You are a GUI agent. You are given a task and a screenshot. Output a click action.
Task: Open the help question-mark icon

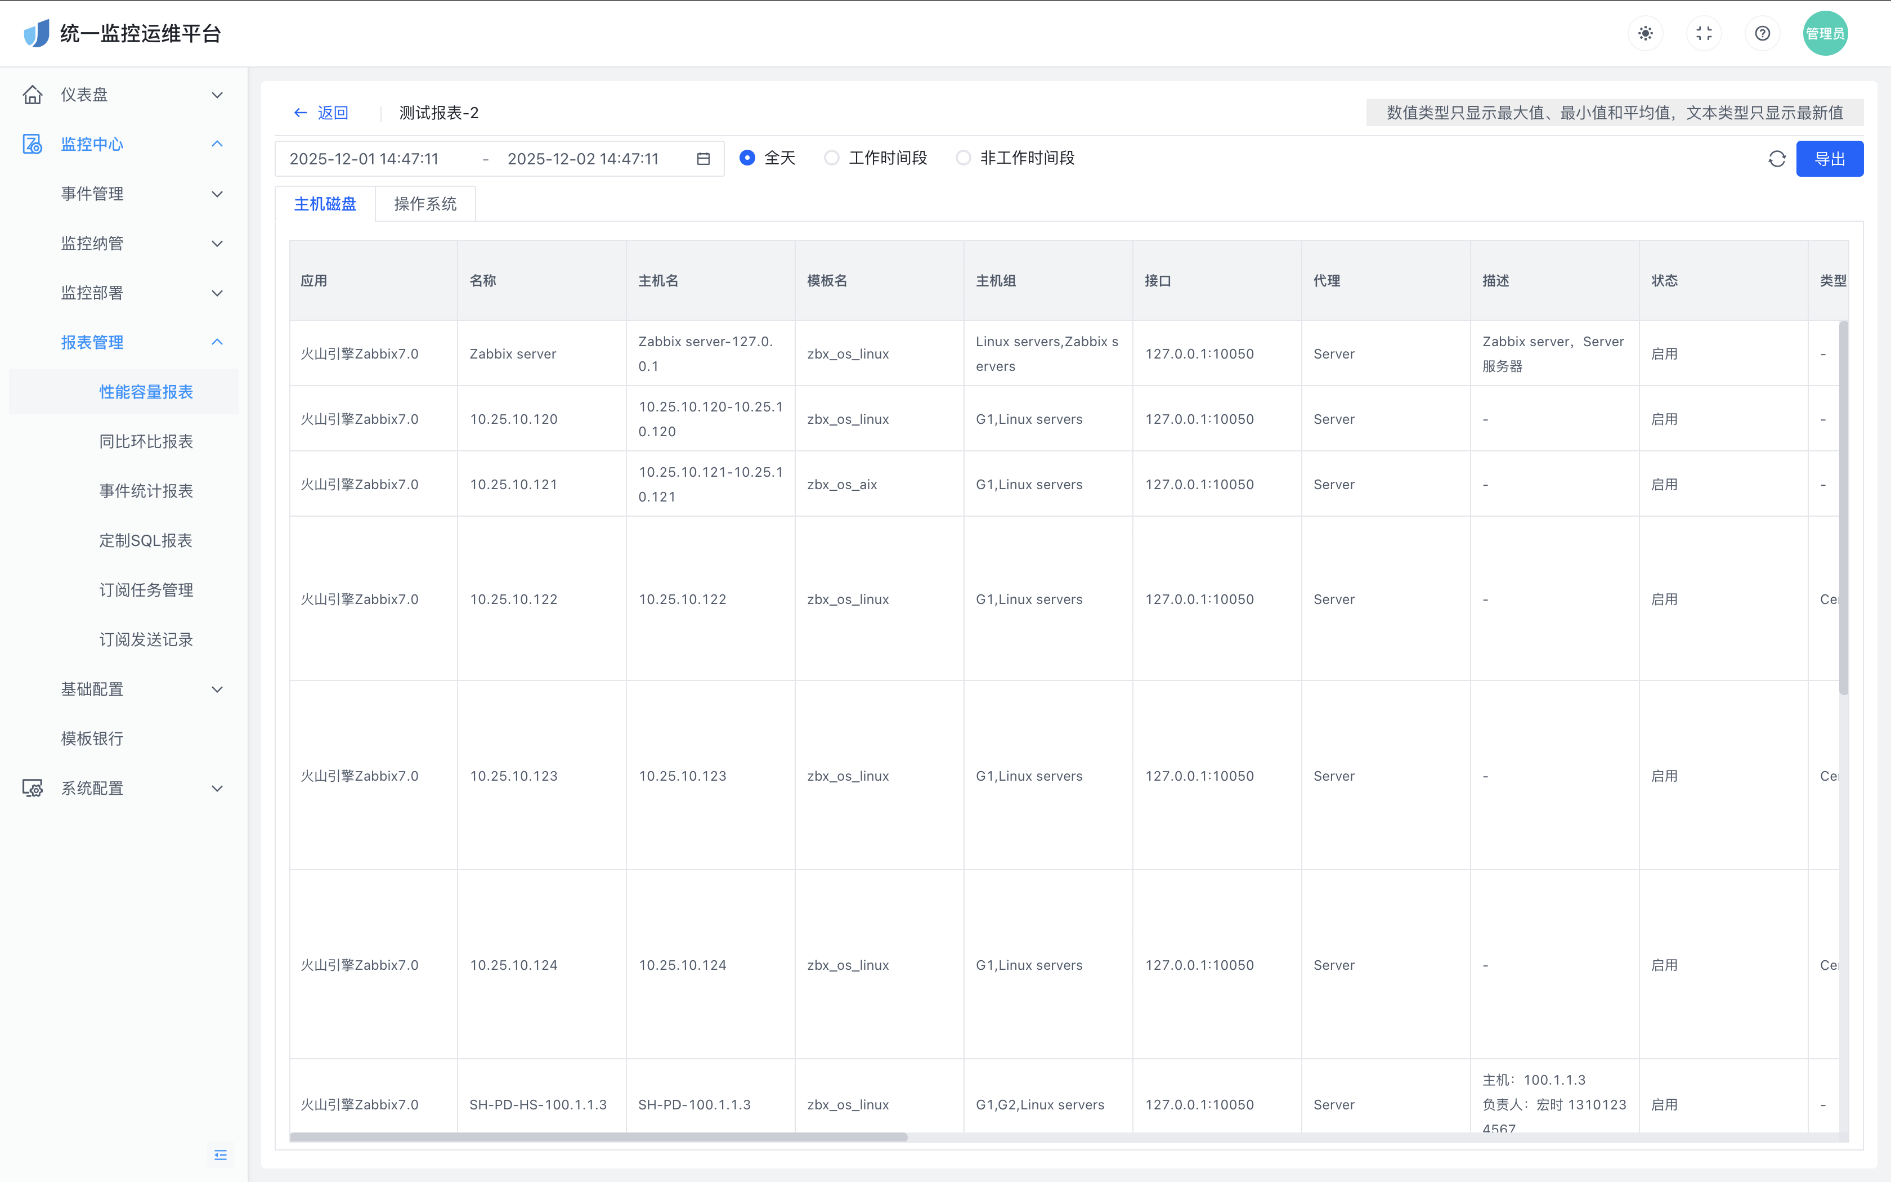[1762, 34]
